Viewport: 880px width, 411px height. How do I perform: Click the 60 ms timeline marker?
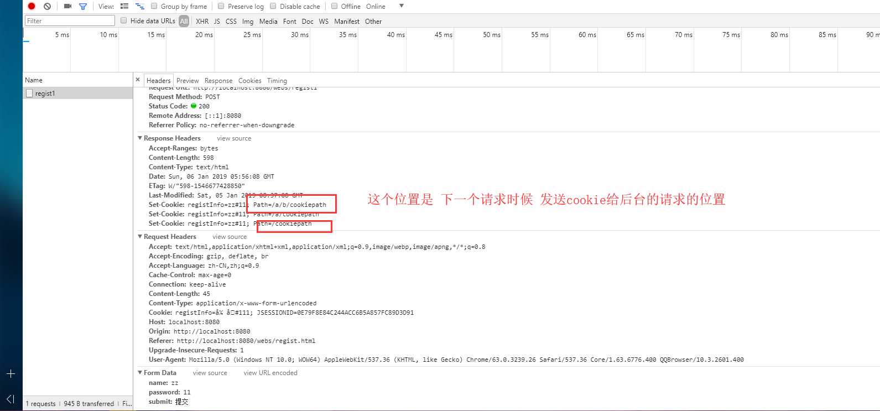coord(587,35)
